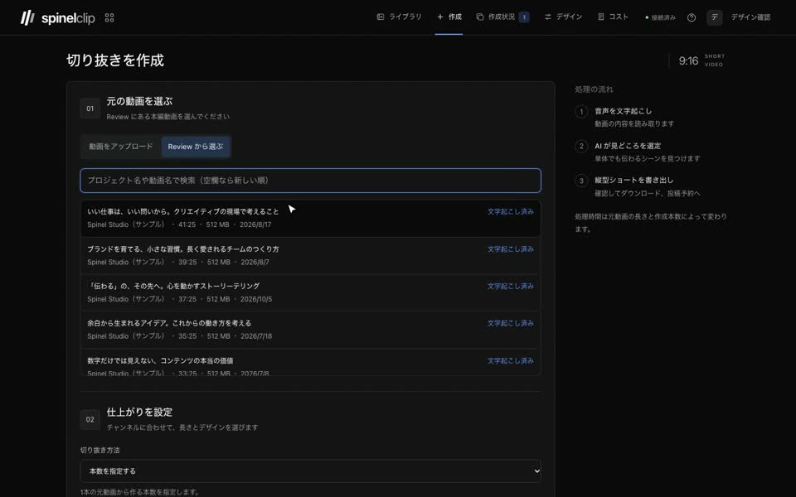Click step 1 音声を文字起こし
The image size is (796, 497).
coord(624,111)
